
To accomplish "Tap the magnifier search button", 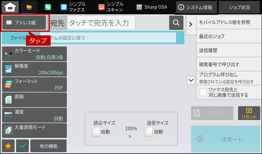I will point(176,23).
